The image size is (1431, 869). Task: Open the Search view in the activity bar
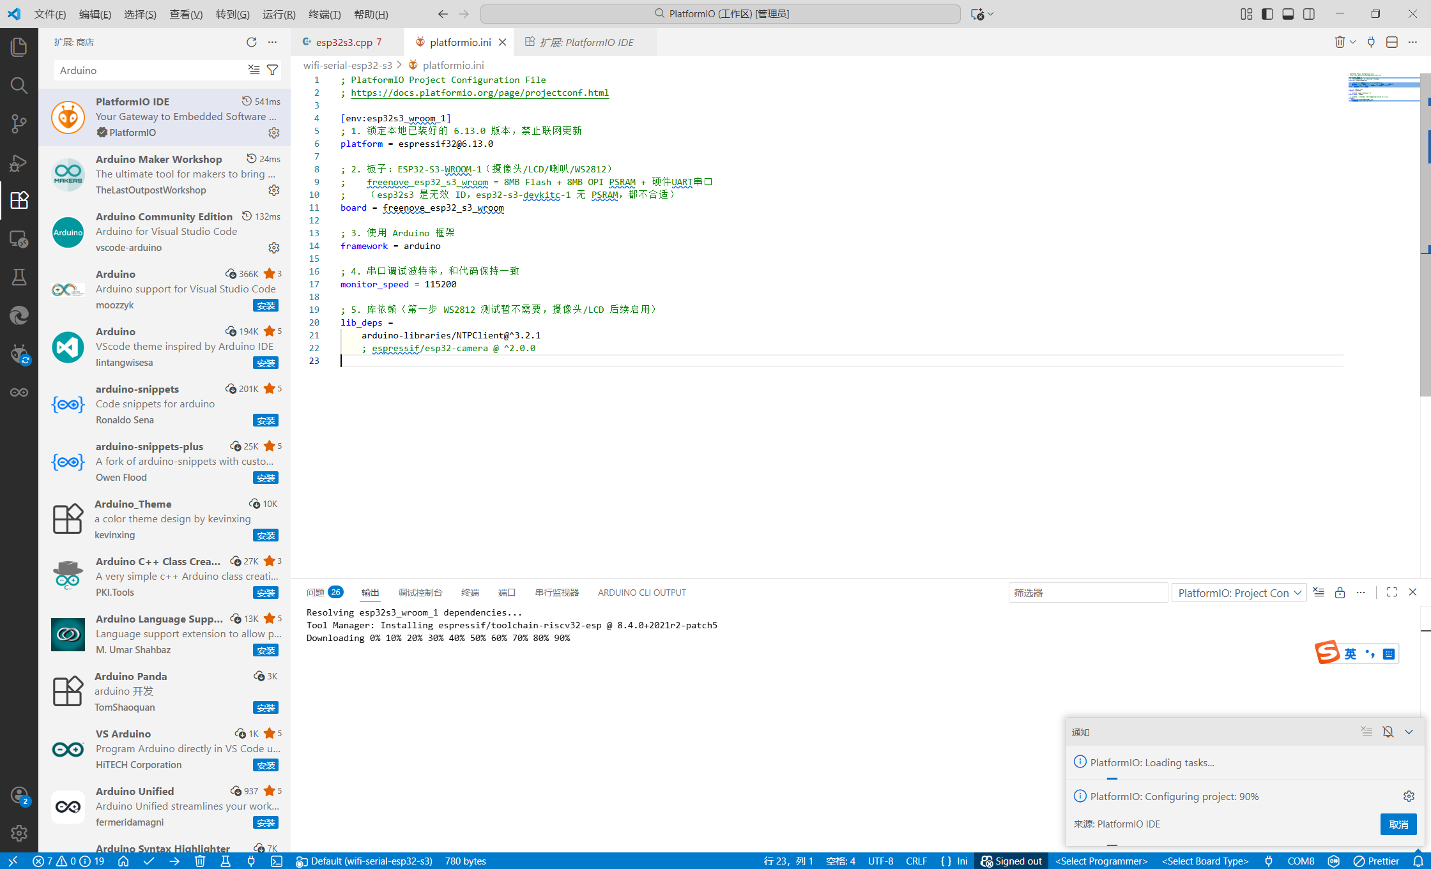coord(19,85)
